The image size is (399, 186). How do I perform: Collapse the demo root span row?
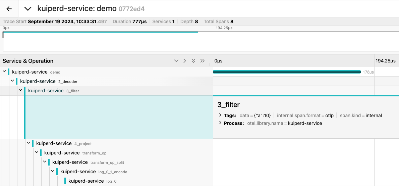(4, 72)
